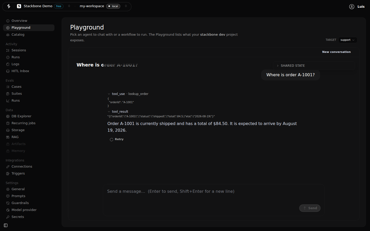Viewport: 370px width, 231px height.
Task: Click the General settings gear icon
Action: 8,189
